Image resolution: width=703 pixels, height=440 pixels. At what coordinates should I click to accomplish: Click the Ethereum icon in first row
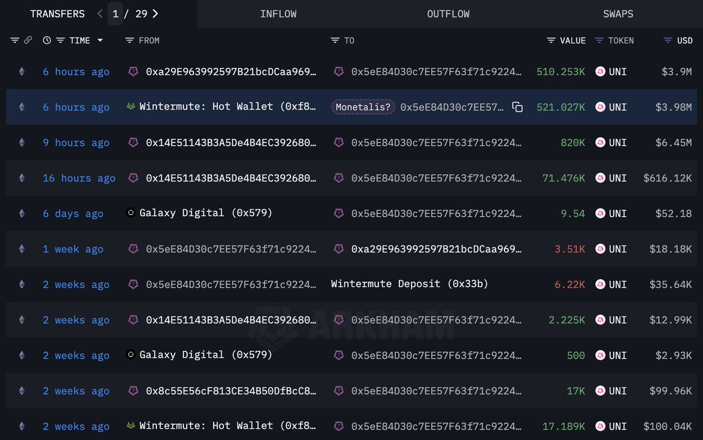(x=22, y=71)
